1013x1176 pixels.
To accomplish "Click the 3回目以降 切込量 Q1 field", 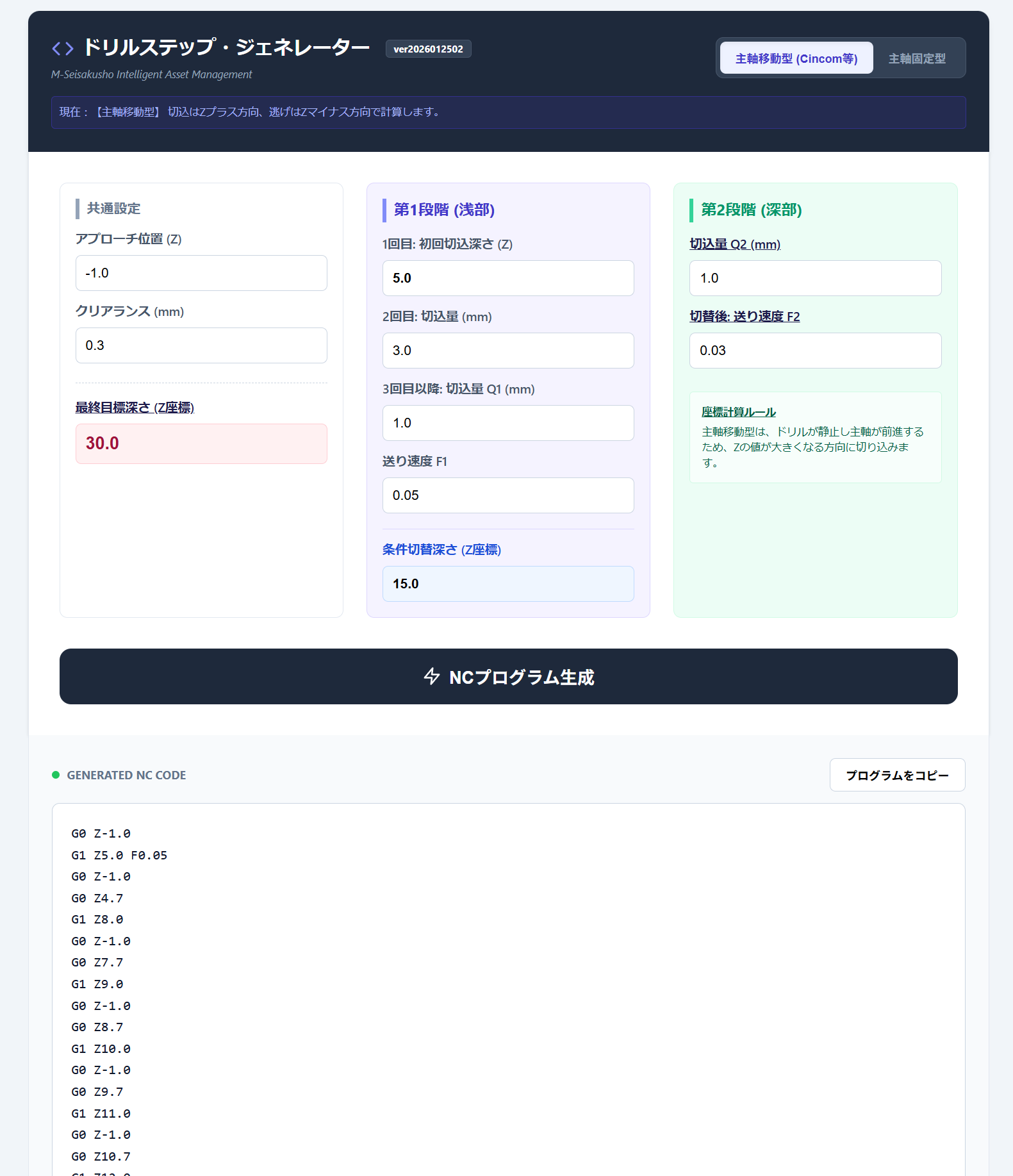I will 507,423.
